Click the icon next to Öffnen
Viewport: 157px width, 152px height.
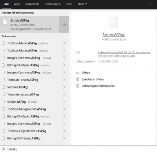pos(78,73)
